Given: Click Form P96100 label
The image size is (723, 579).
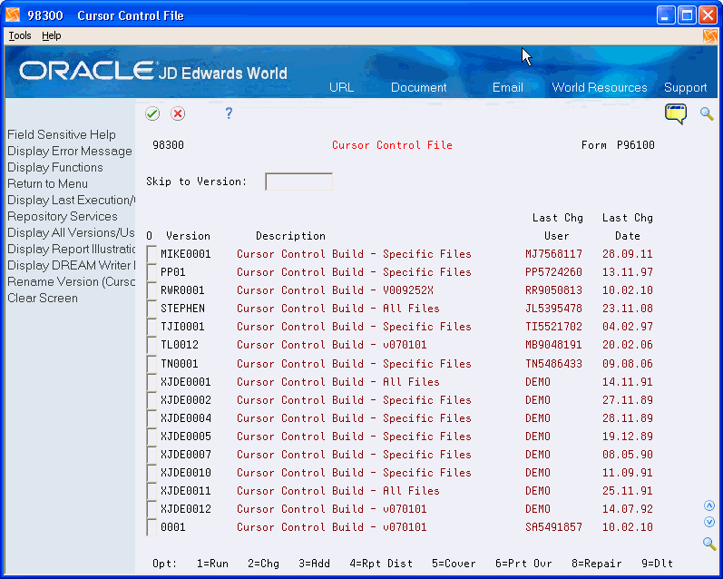Looking at the screenshot, I should [618, 145].
